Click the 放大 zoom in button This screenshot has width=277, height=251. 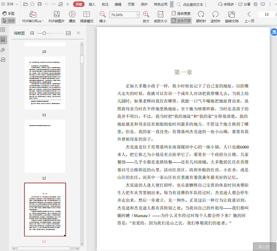(x=146, y=17)
